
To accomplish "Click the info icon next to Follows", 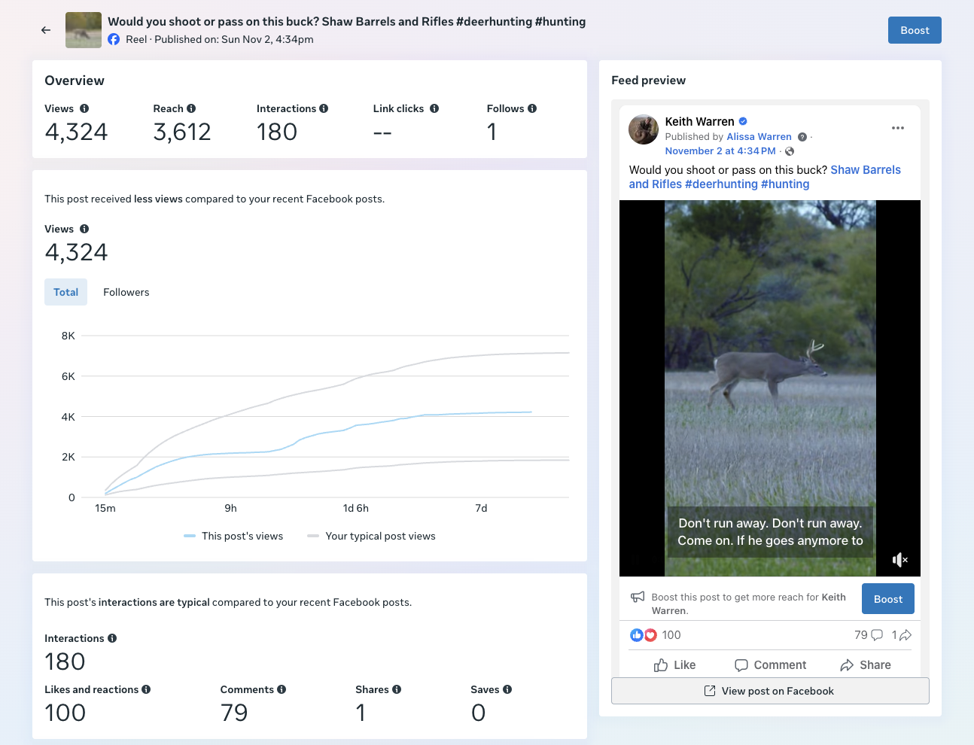I will pos(532,108).
